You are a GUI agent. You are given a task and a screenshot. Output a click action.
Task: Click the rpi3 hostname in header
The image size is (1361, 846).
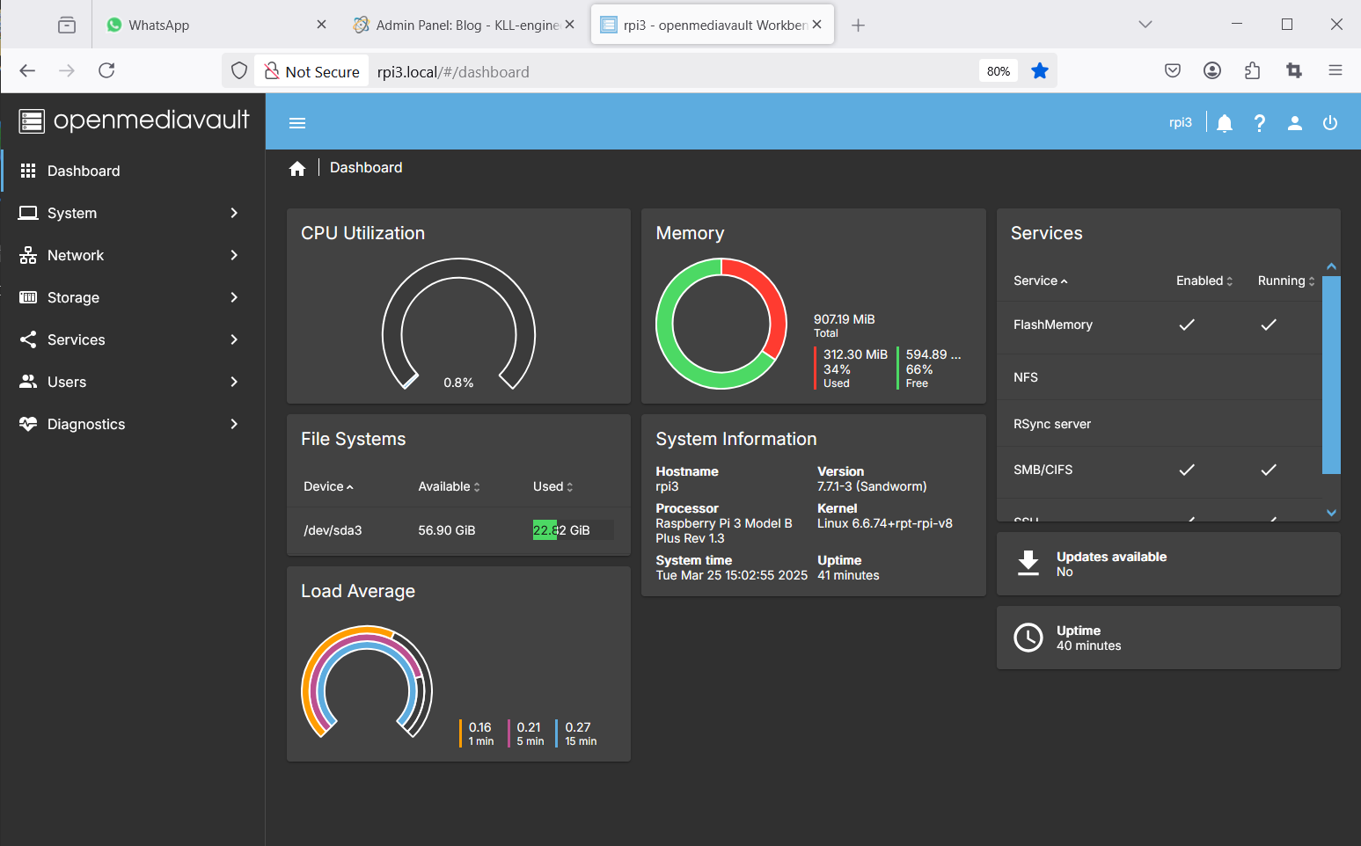pyautogui.click(x=1181, y=123)
